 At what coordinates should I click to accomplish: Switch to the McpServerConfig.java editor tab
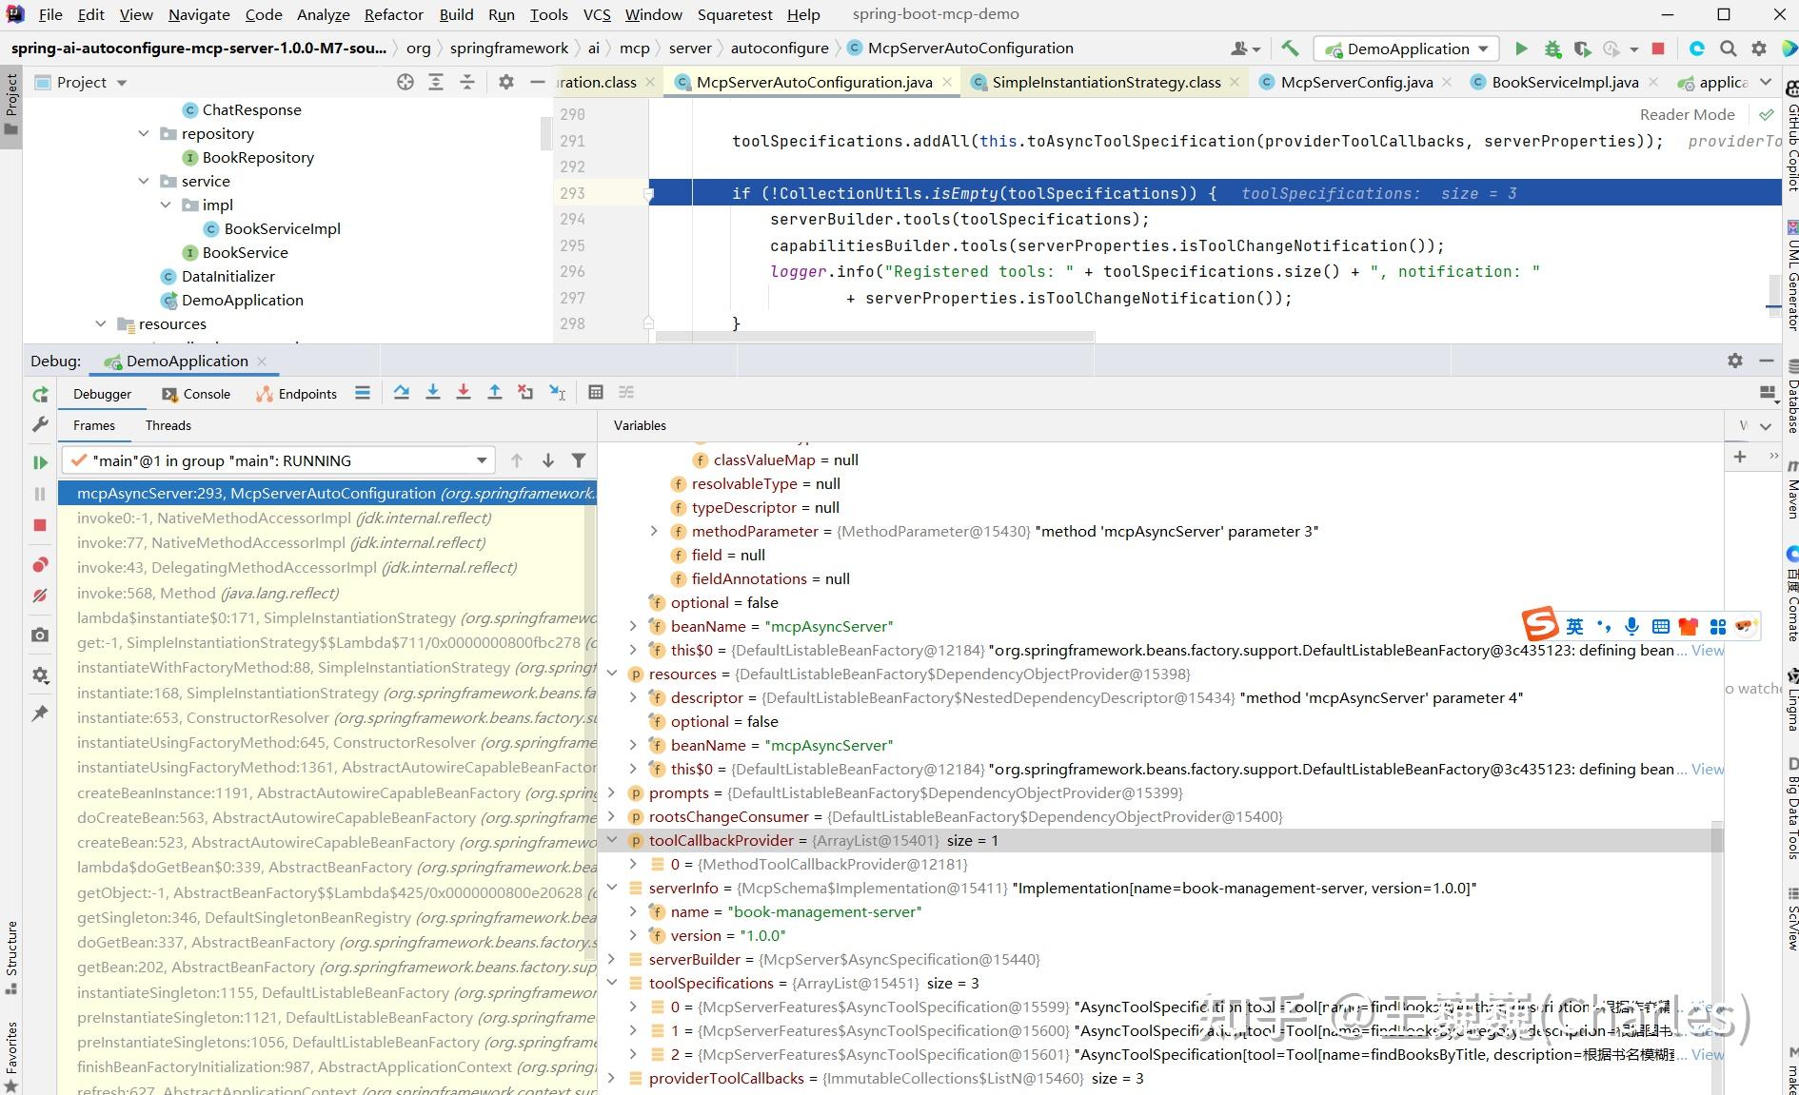1355,83
